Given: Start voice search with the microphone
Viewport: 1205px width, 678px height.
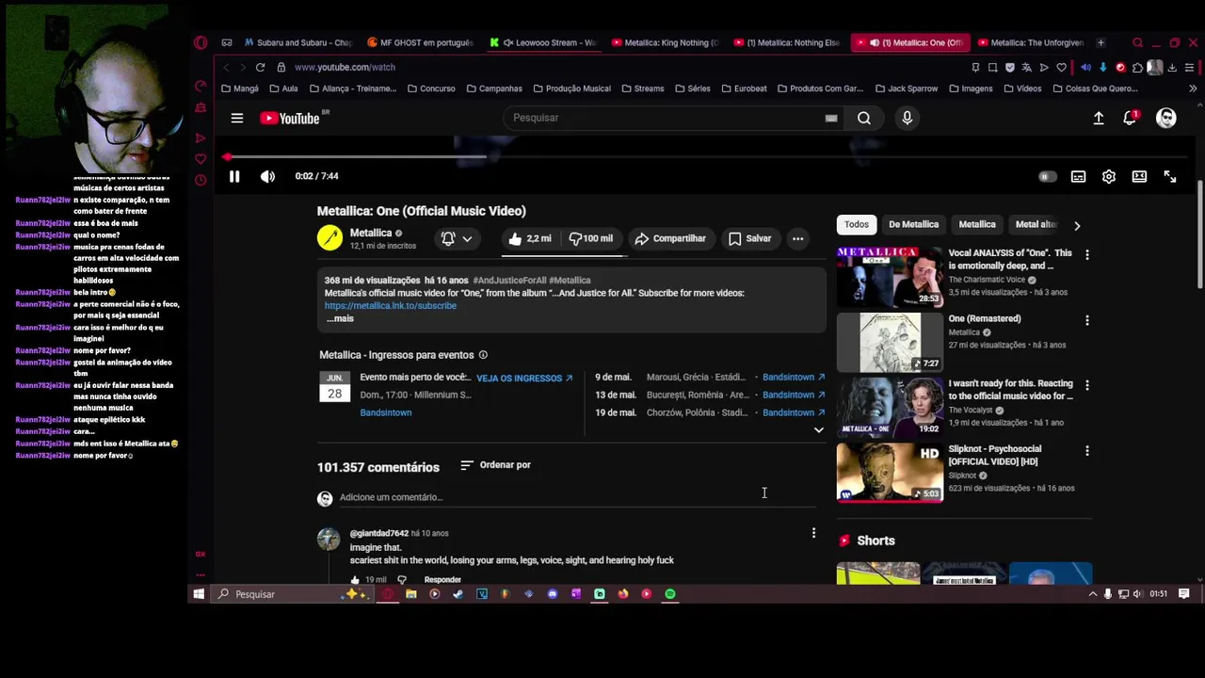Looking at the screenshot, I should (x=908, y=118).
